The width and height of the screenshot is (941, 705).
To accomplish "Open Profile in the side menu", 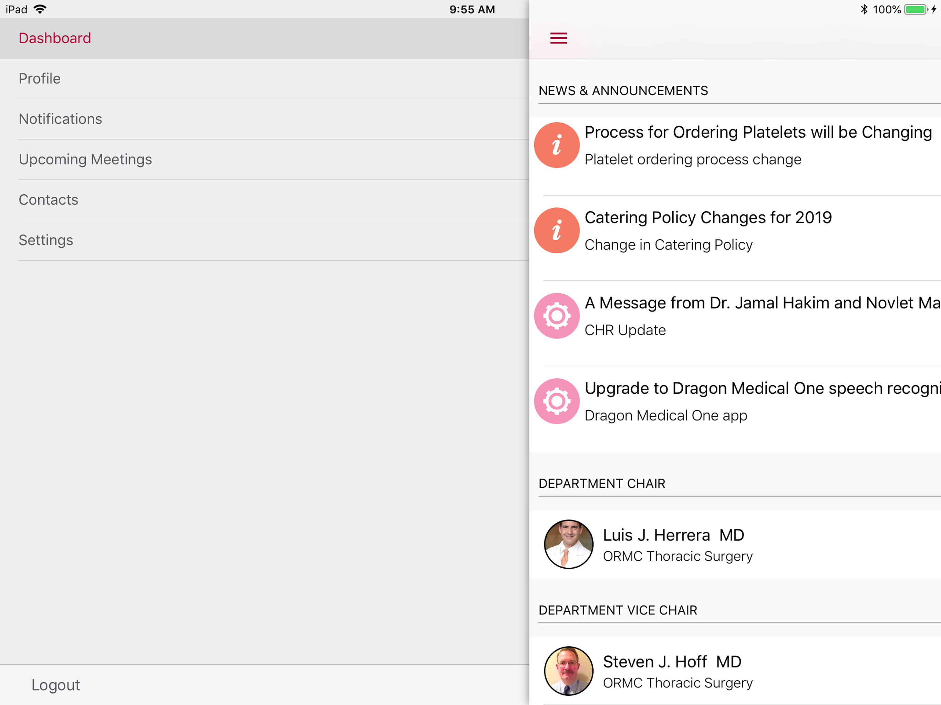I will pos(265,79).
